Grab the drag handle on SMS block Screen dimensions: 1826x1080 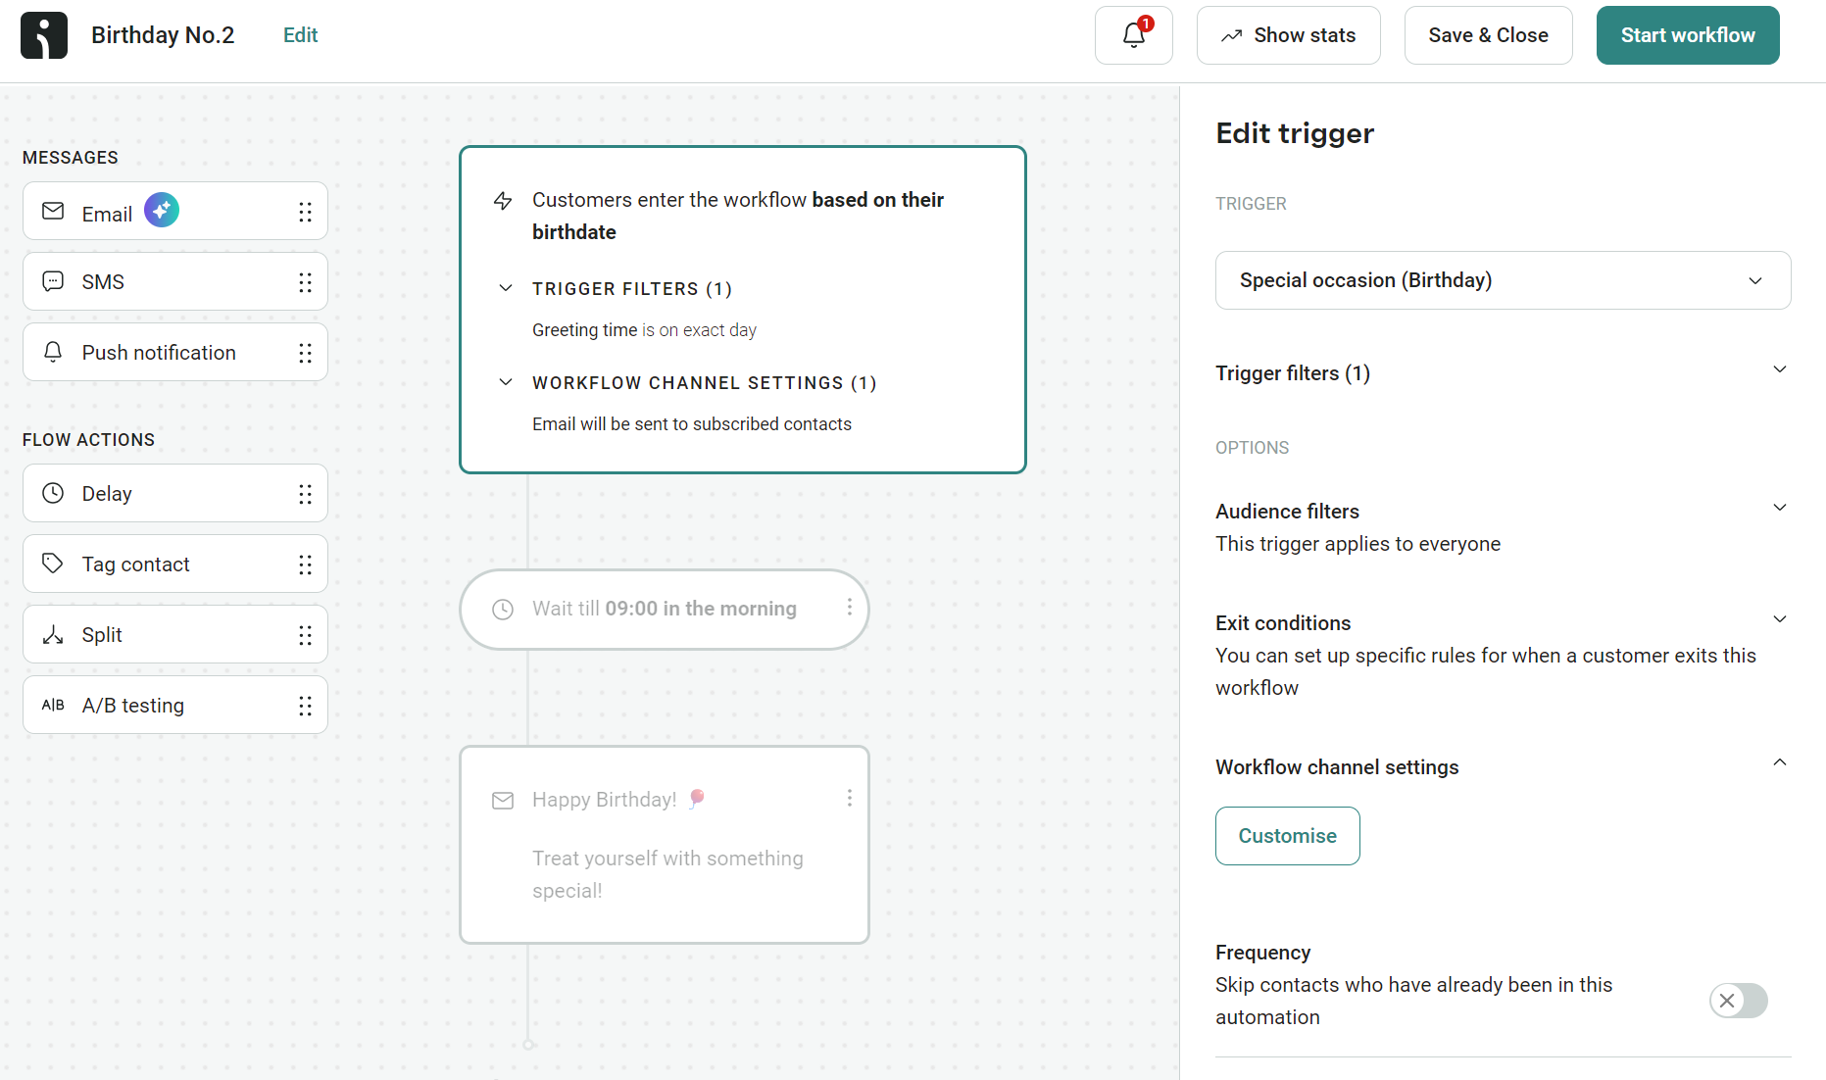click(x=305, y=282)
